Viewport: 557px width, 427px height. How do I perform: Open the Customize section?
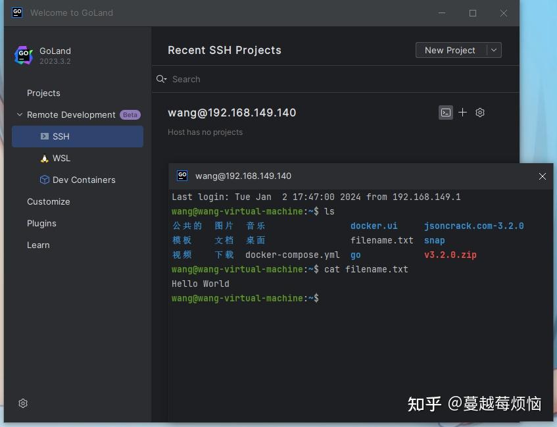(x=49, y=201)
